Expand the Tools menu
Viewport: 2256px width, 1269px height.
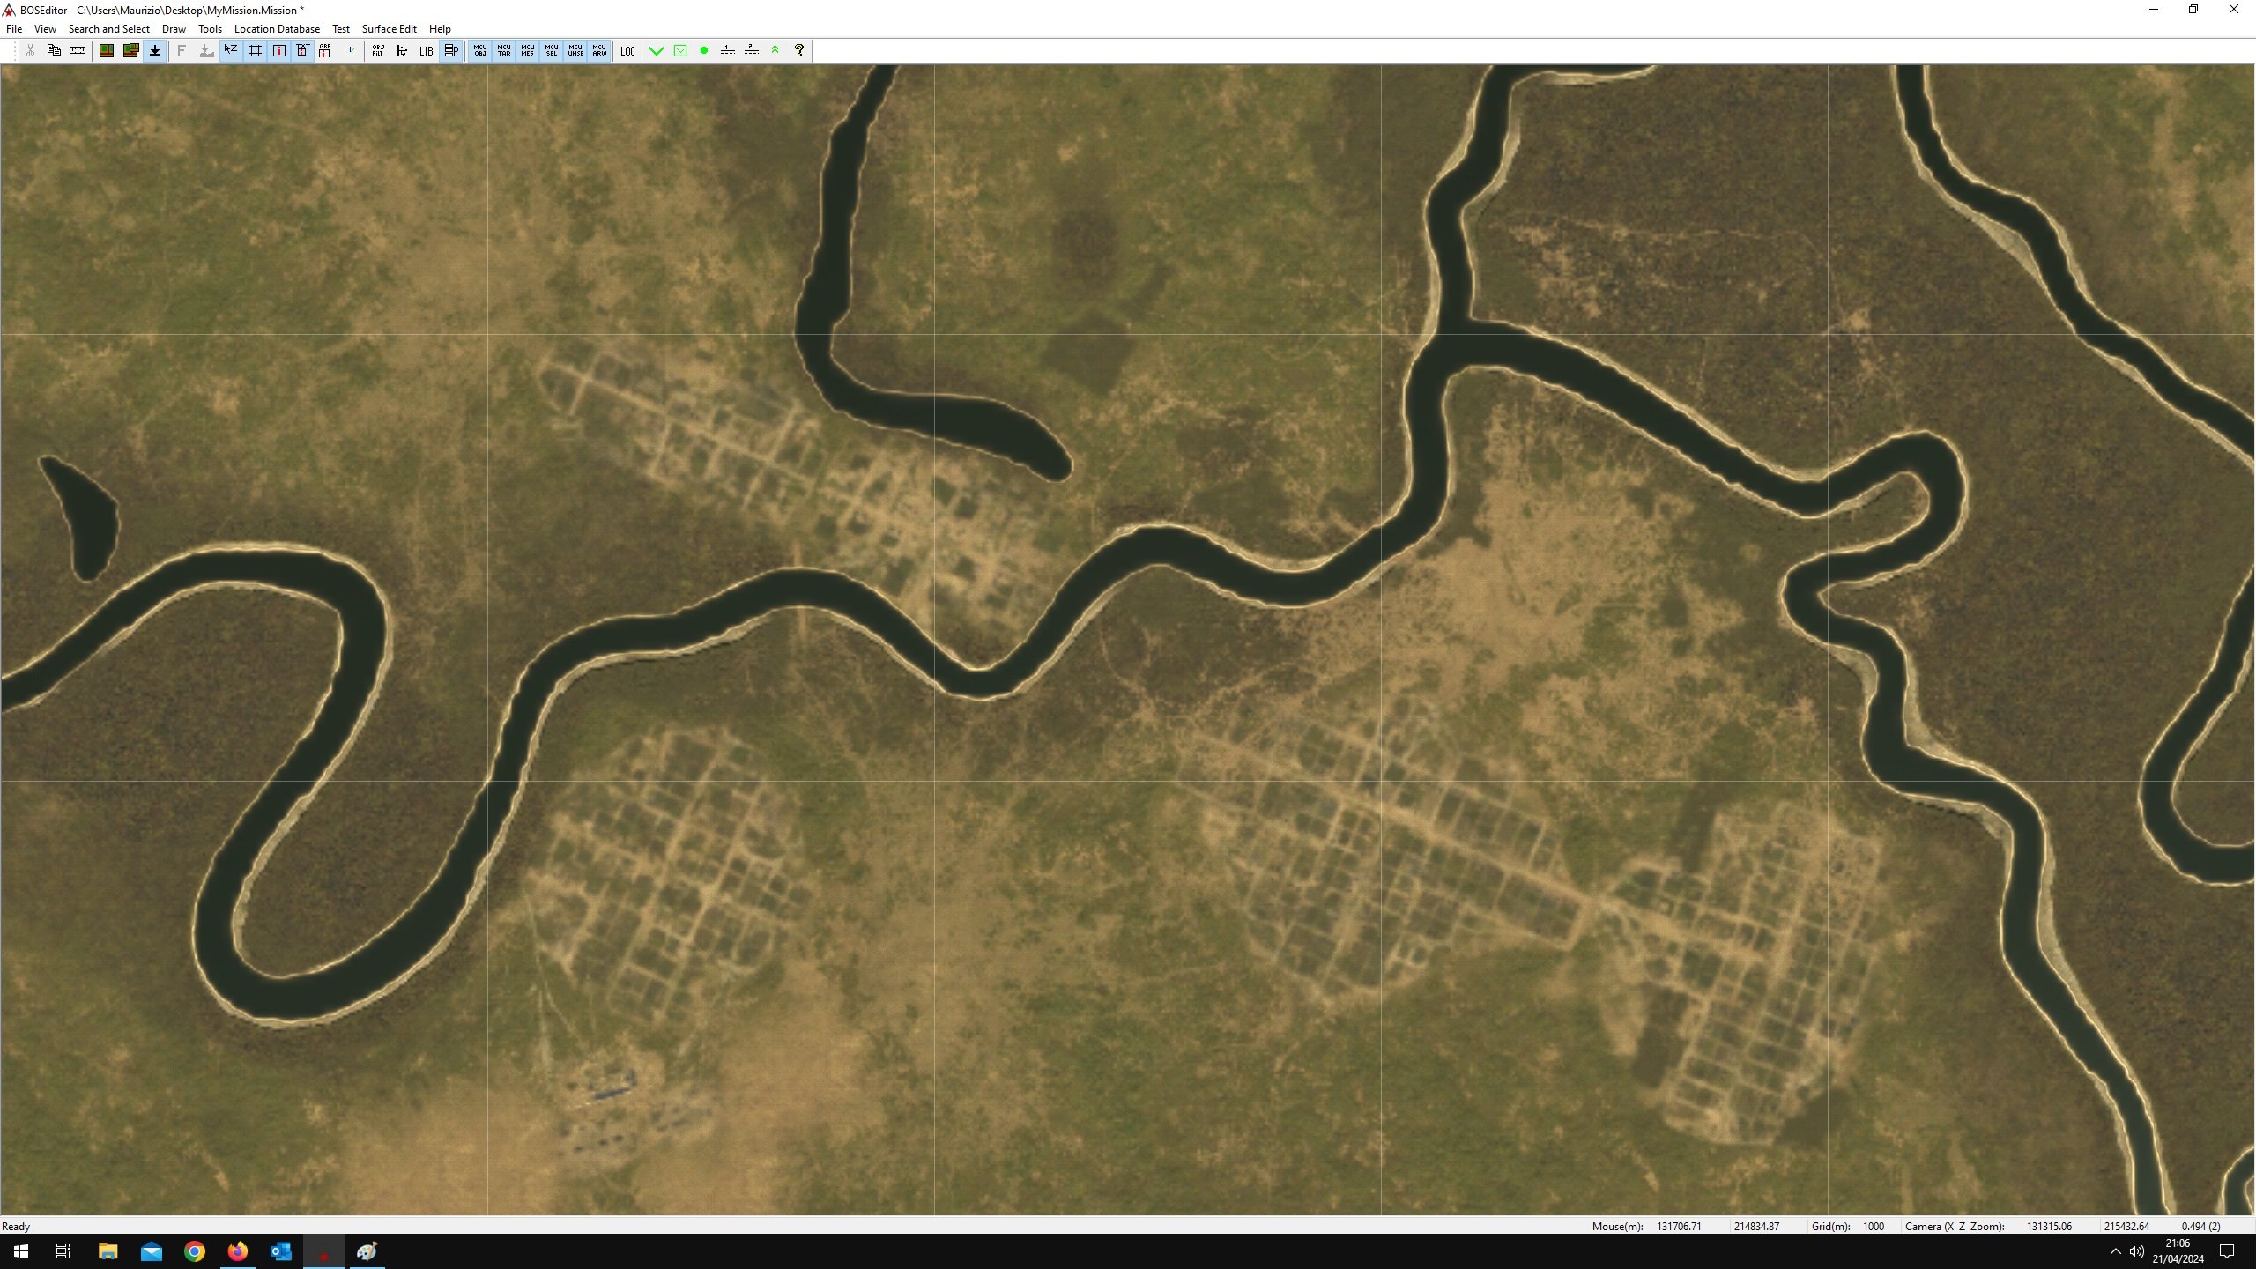tap(210, 28)
